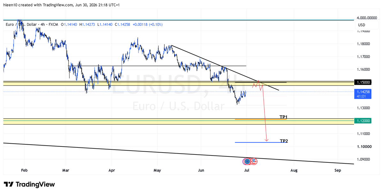The height and width of the screenshot is (194, 383).
Task: Open the USD currency selector
Action: coord(362,25)
